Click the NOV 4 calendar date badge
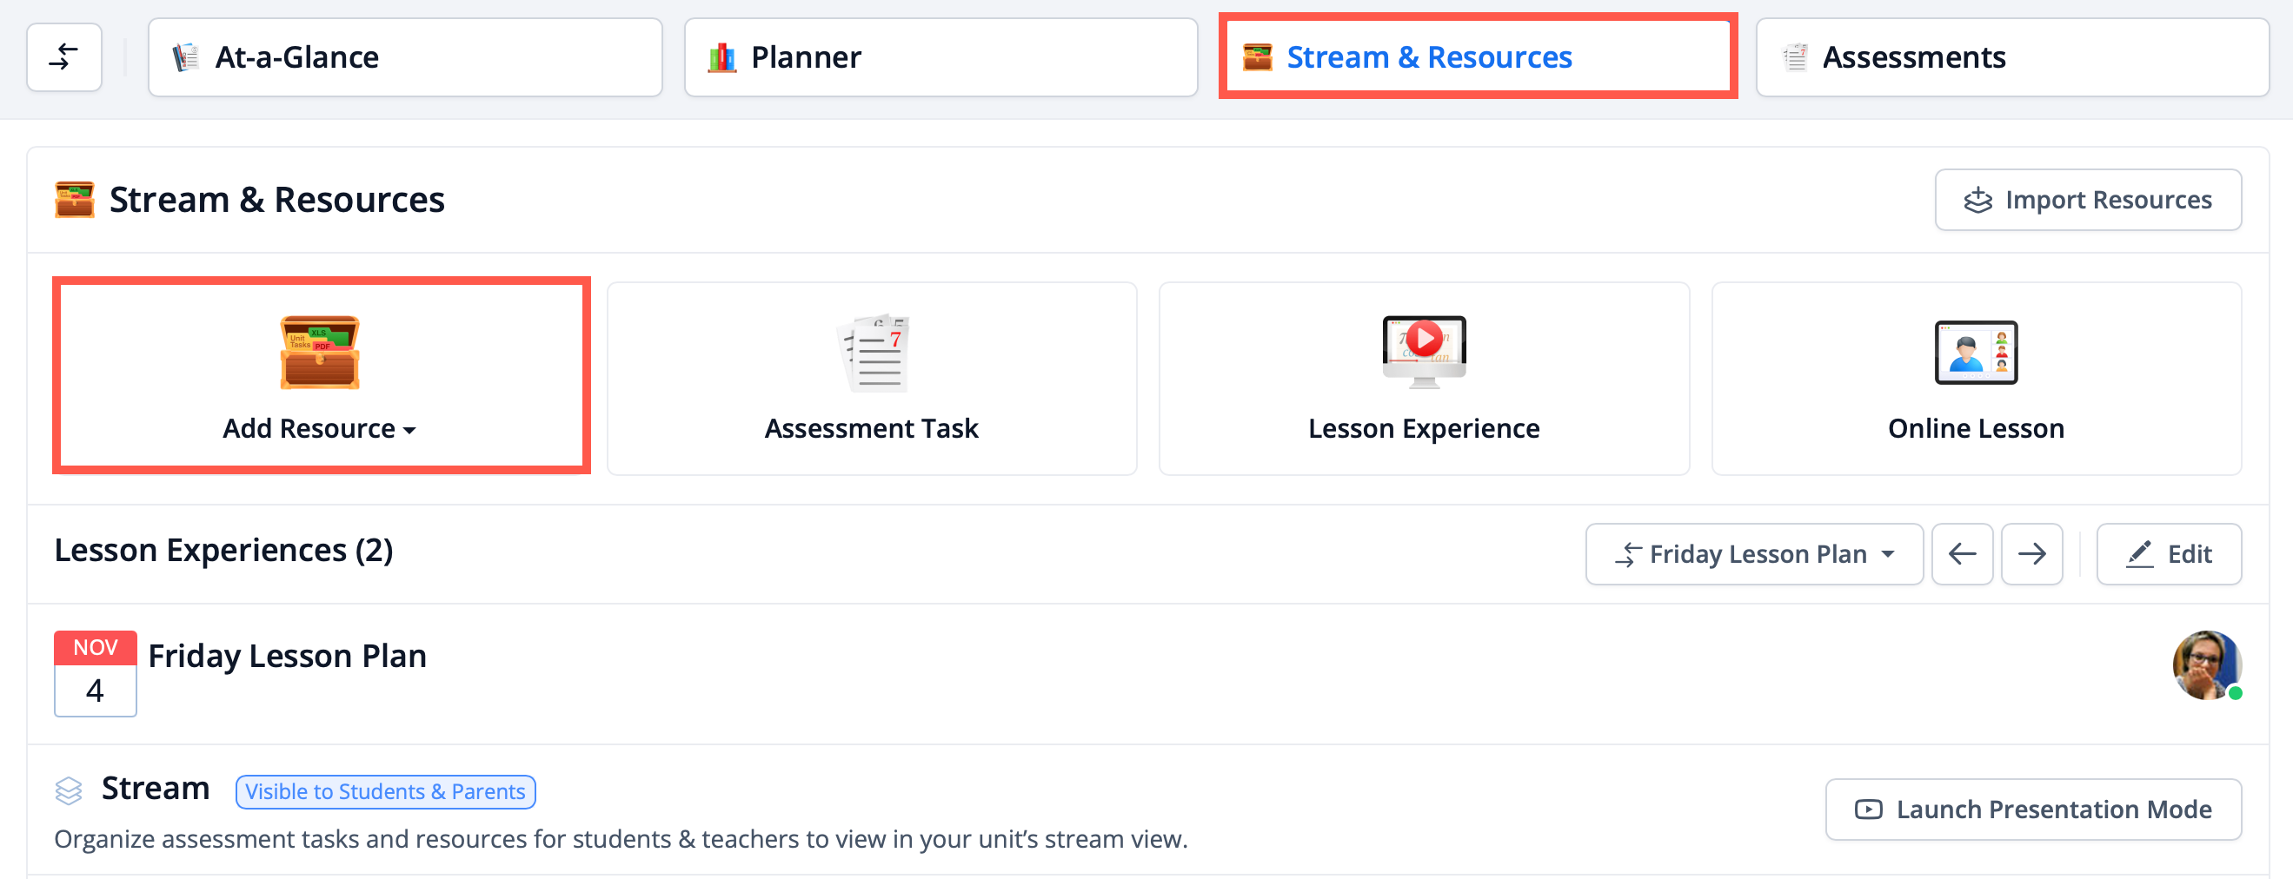Screen dimensions: 2293x879 coord(96,673)
